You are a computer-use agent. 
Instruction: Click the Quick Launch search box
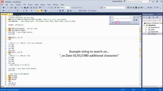[x=139, y=2]
